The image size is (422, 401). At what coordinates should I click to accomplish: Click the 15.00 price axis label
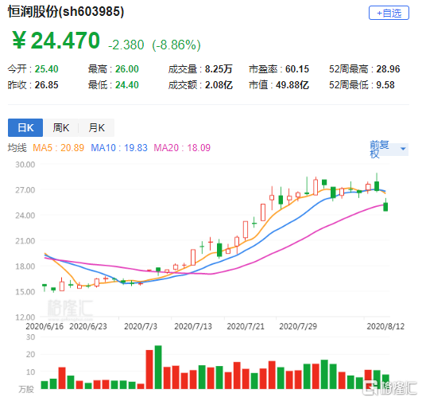tap(25, 291)
